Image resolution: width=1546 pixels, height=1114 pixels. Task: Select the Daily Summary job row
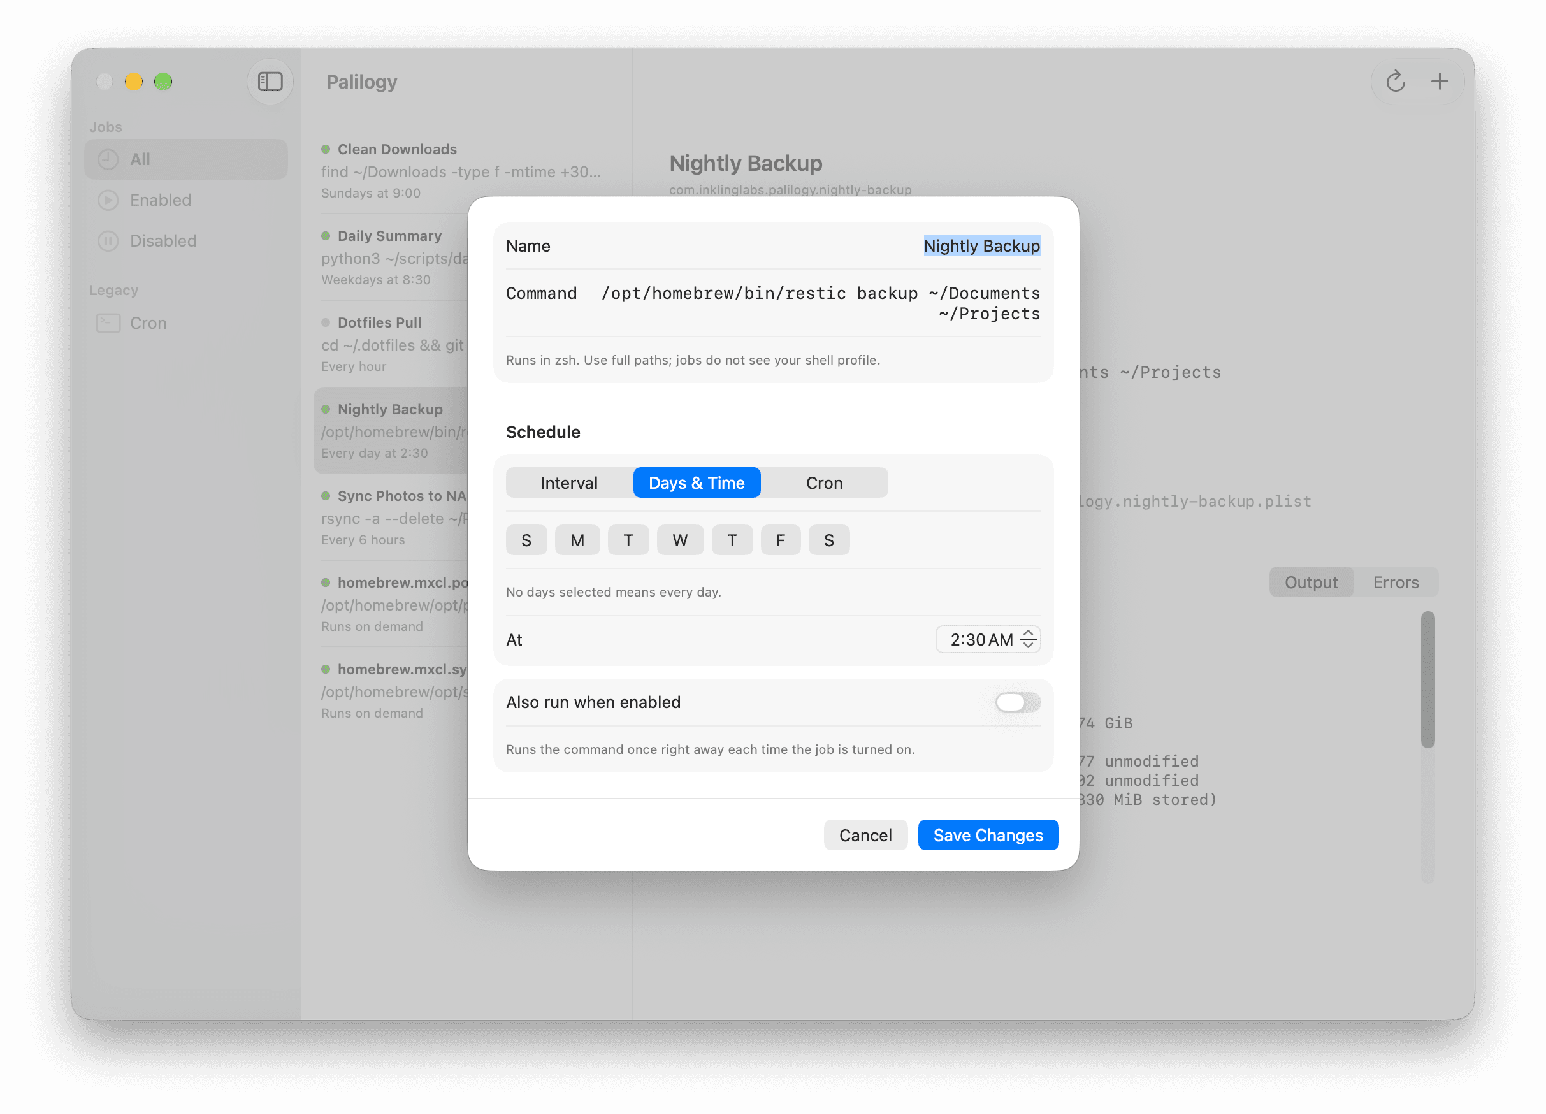392,257
